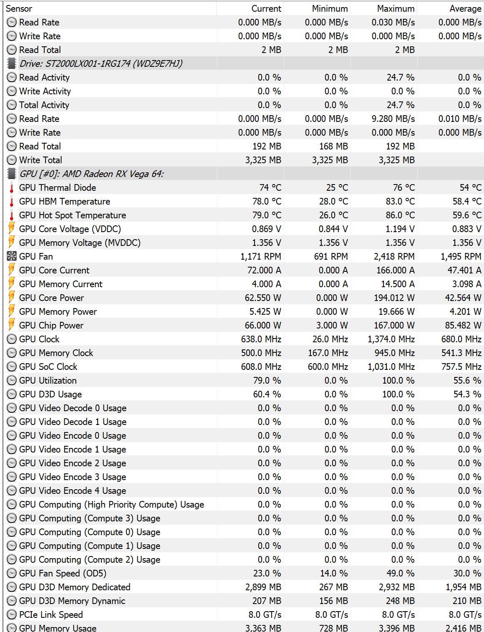The width and height of the screenshot is (484, 632).
Task: Click the thermometer icon beside GPU Thermal Diode
Action: (x=11, y=187)
